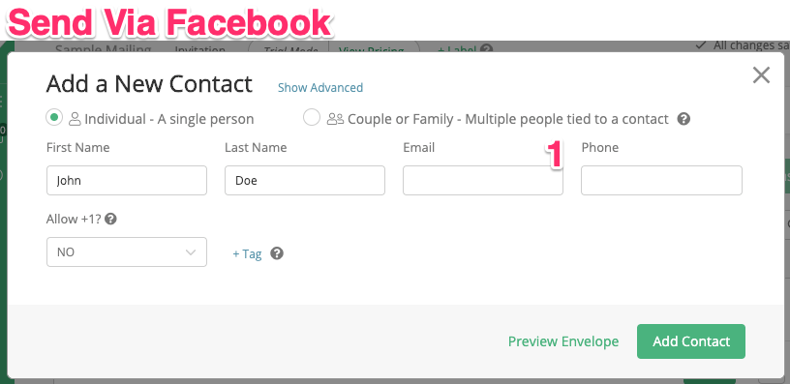Click into the empty Email field

point(483,180)
